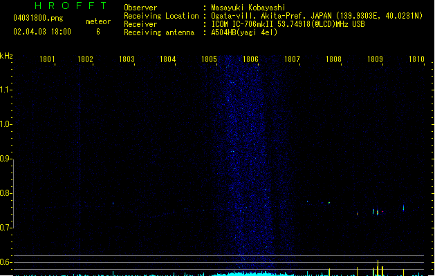Image resolution: width=435 pixels, height=276 pixels.
Task: Click the 1810 time marker
Action: 417,59
